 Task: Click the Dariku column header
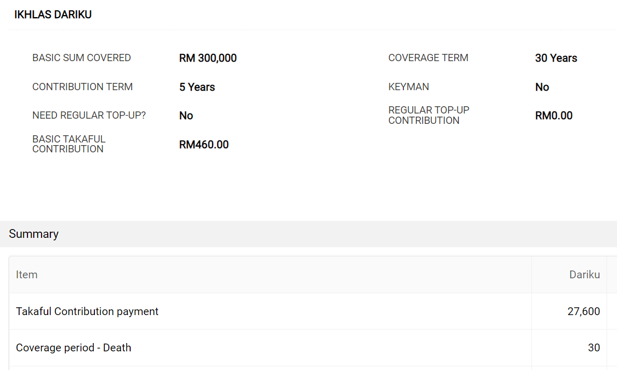click(584, 275)
